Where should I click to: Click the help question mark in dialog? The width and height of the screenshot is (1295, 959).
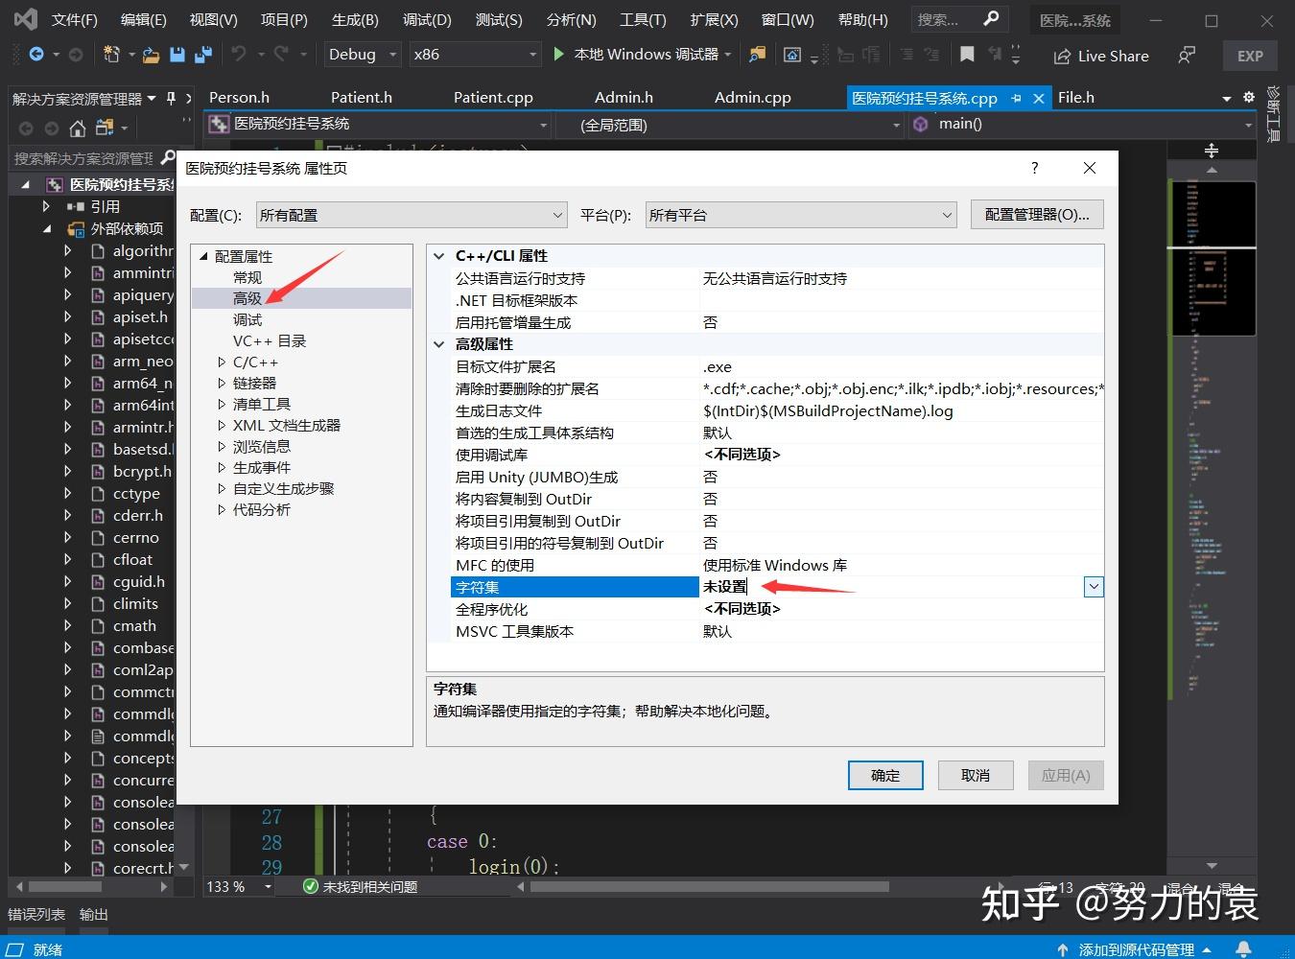[1034, 168]
